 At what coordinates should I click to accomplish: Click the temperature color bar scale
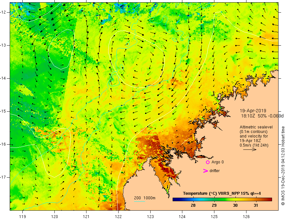click(x=222, y=200)
